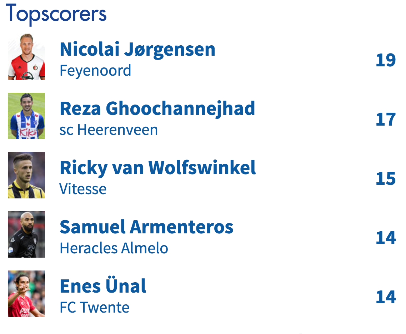This screenshot has width=406, height=334.
Task: Click the goal count 17
Action: [386, 120]
